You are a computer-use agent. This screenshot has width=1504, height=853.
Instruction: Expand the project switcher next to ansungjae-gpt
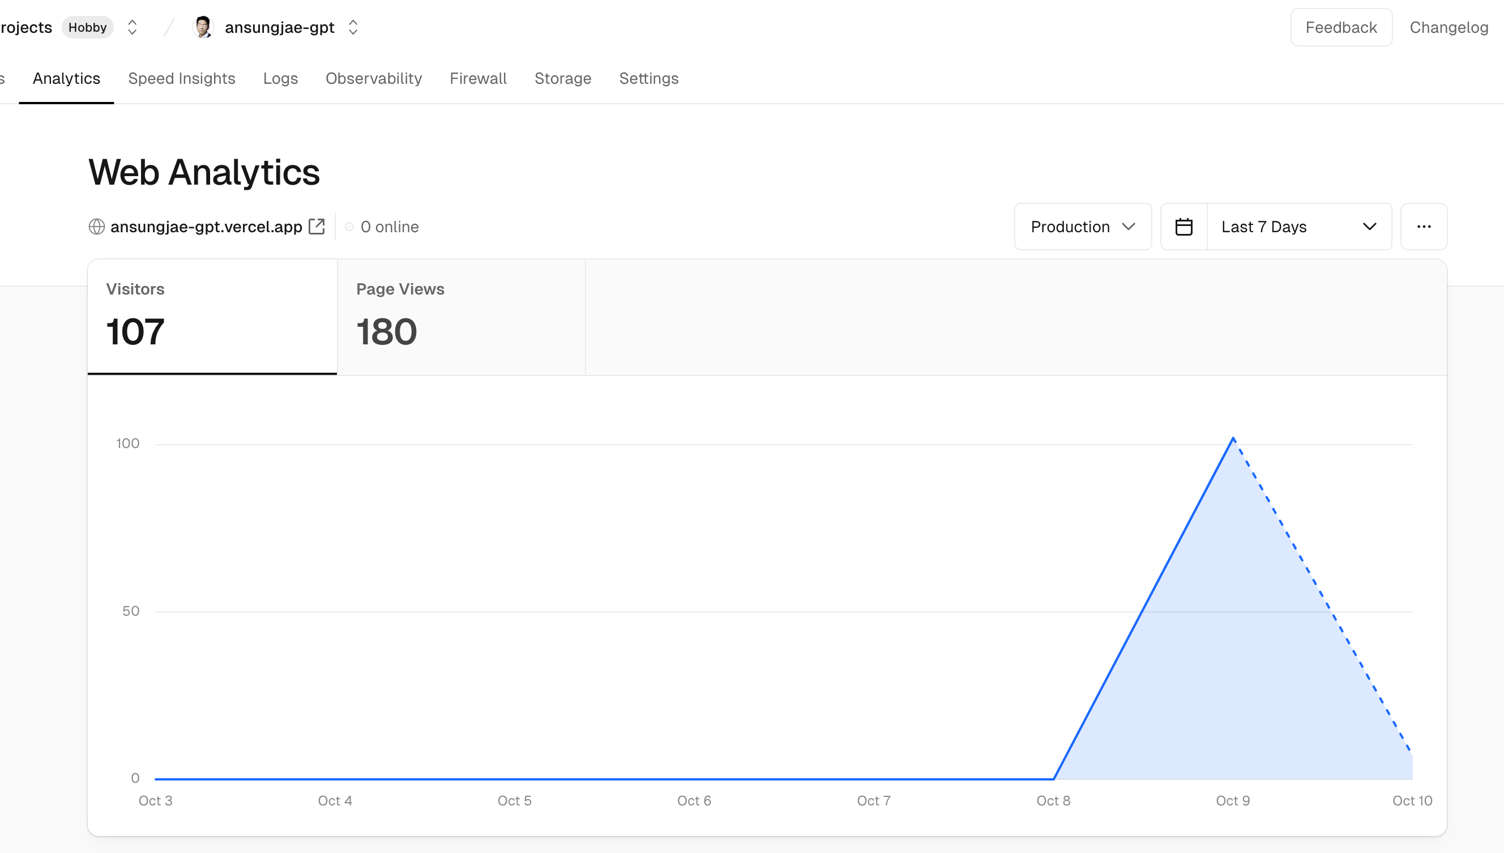(353, 27)
